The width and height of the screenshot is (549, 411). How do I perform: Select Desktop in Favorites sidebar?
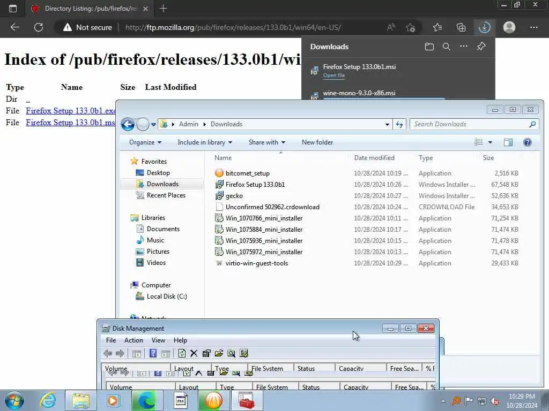158,173
